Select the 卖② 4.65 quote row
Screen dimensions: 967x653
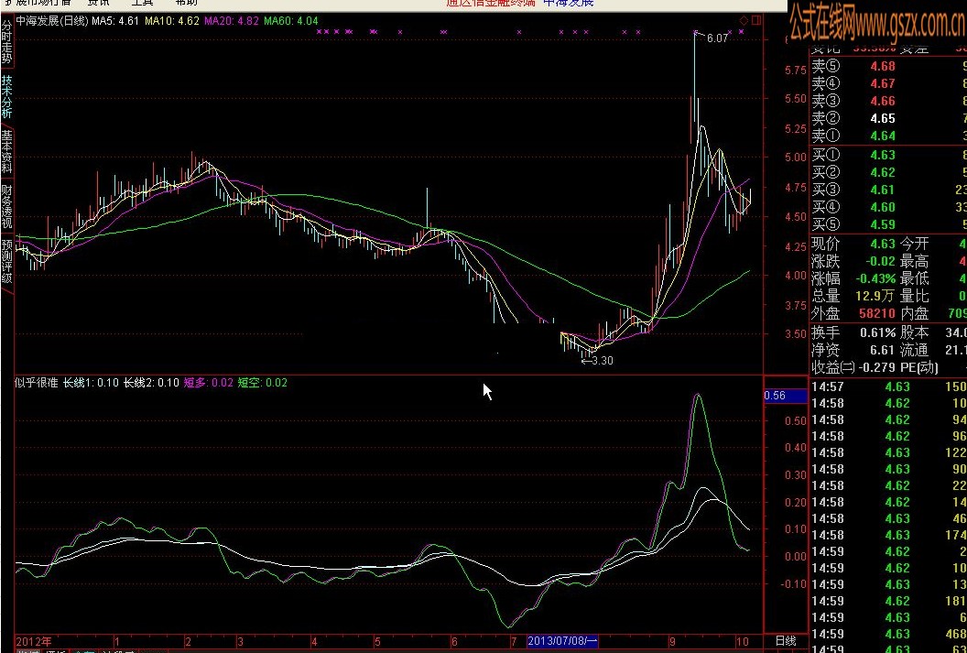pos(888,118)
